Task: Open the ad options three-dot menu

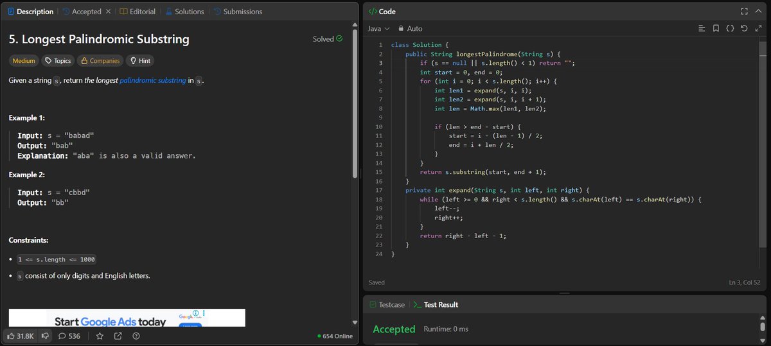Action: 203,313
